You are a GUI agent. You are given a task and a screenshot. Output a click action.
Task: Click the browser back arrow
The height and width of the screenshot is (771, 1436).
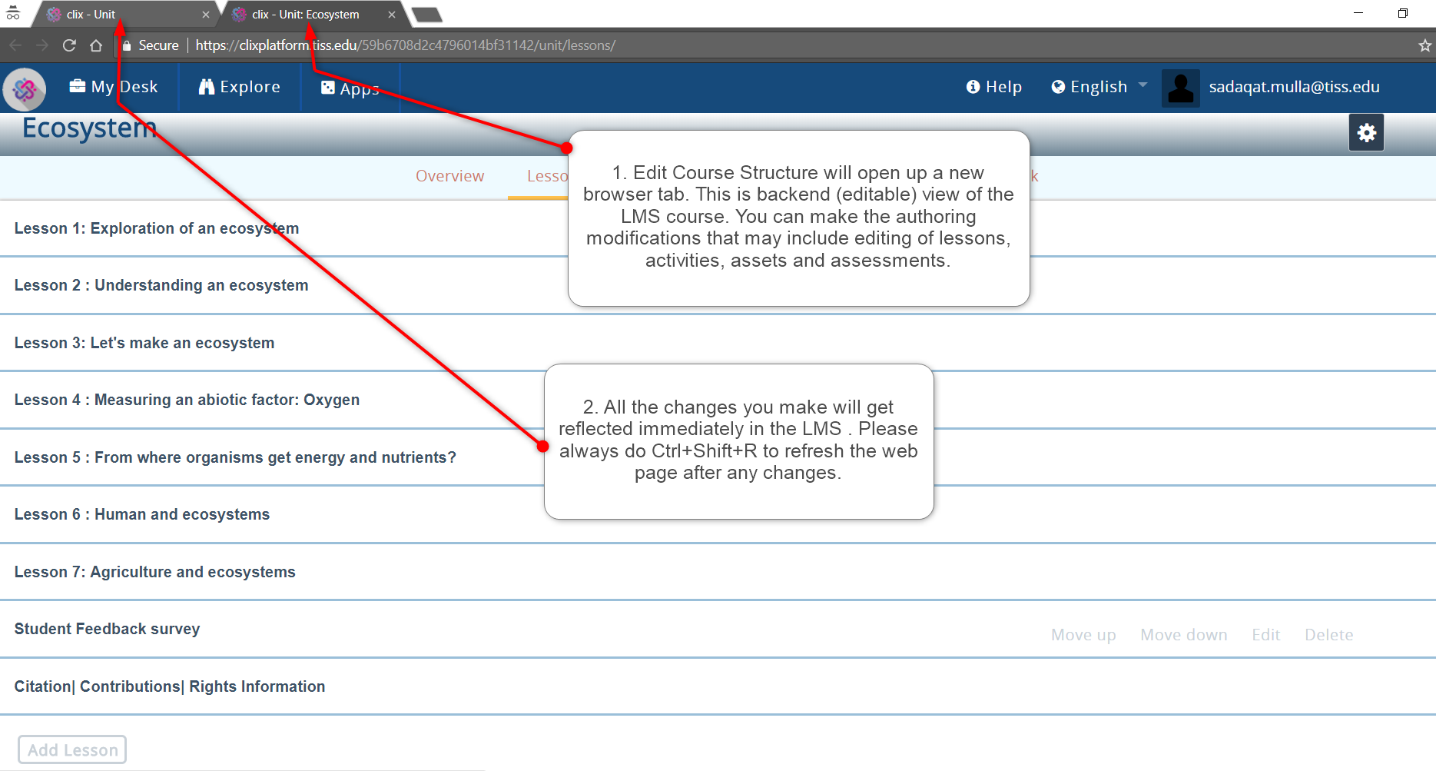tap(15, 45)
